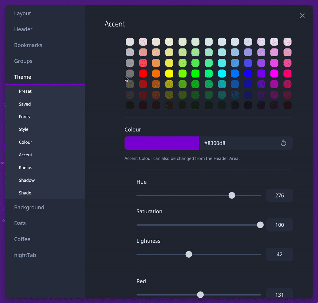Choose the bright orange colour swatch
This screenshot has width=318, height=303.
click(x=156, y=73)
